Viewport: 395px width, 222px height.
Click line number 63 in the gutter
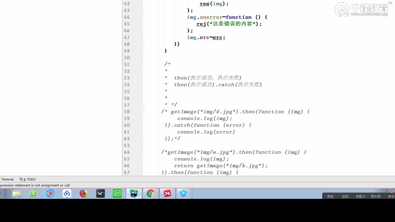pyautogui.click(x=127, y=145)
